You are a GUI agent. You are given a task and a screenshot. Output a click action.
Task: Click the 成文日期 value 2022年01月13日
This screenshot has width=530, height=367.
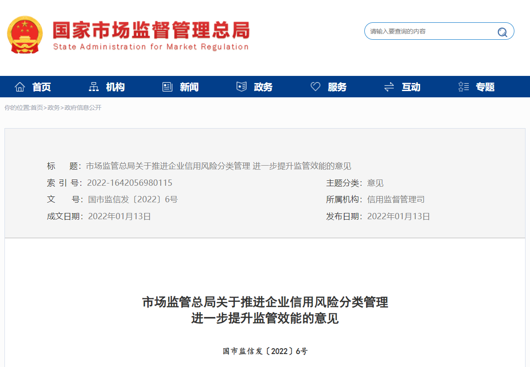119,216
